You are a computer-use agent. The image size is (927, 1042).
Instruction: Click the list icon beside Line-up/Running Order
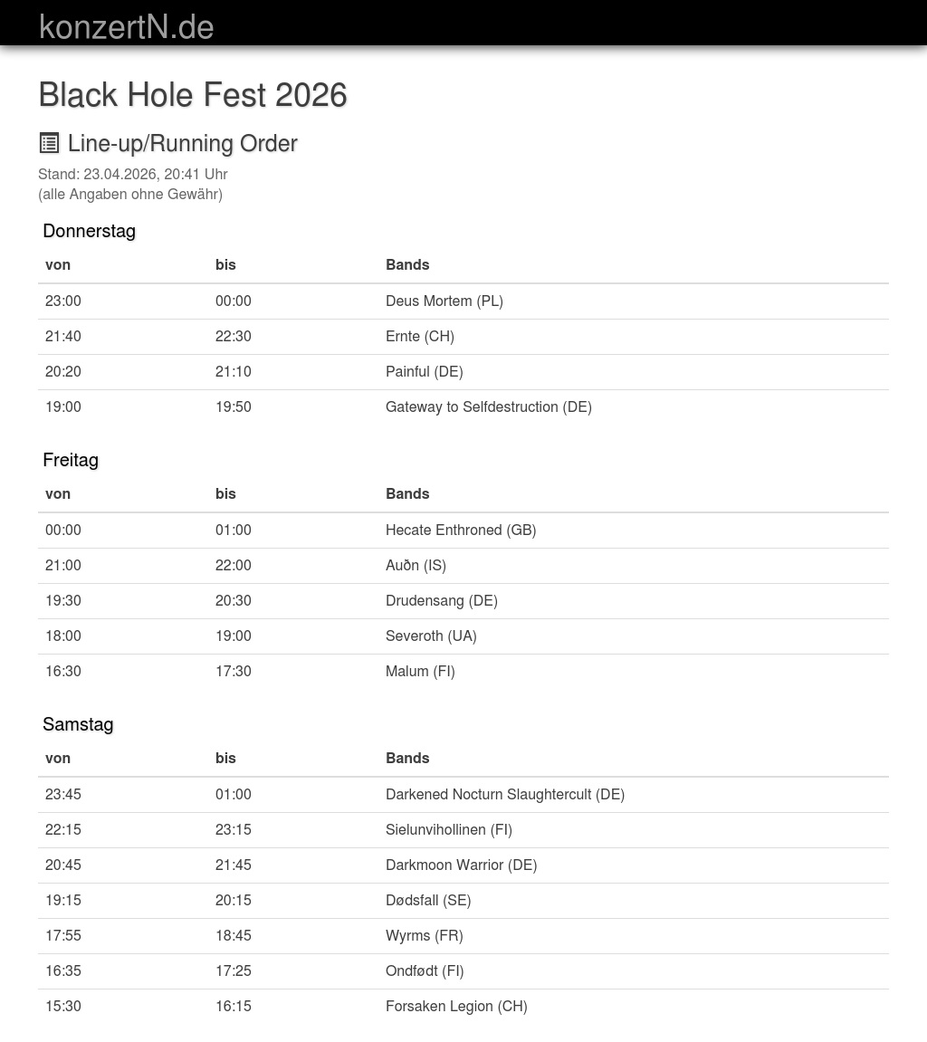49,143
